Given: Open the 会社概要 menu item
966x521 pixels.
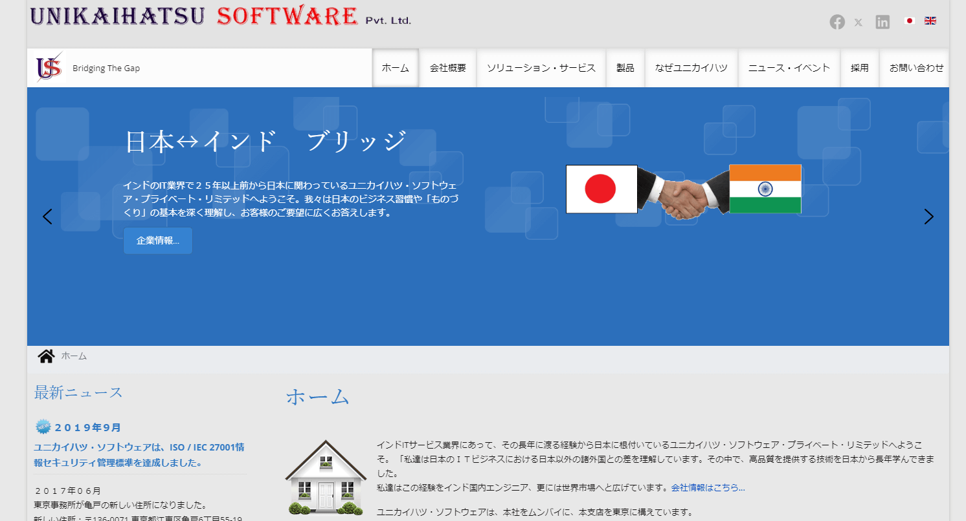Looking at the screenshot, I should [448, 68].
